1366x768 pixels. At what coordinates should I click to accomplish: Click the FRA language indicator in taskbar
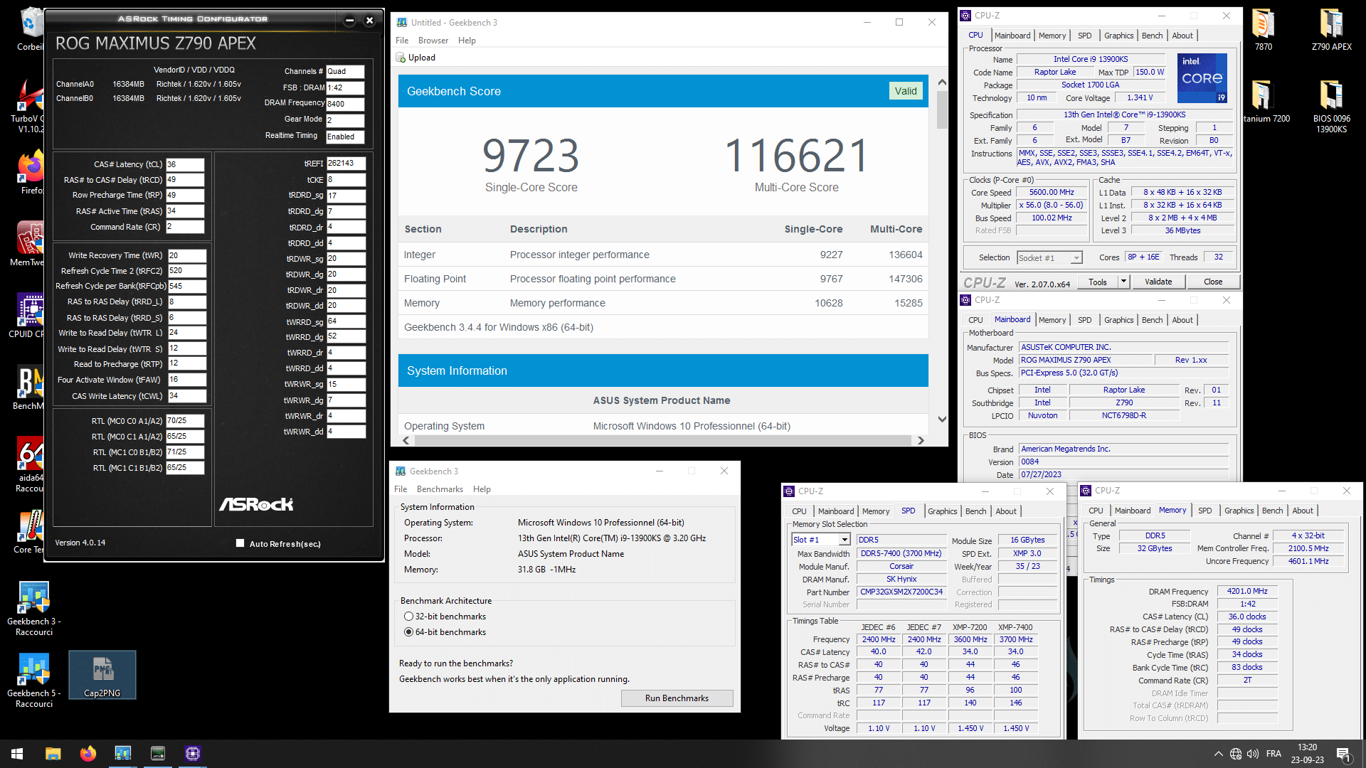[x=1274, y=754]
